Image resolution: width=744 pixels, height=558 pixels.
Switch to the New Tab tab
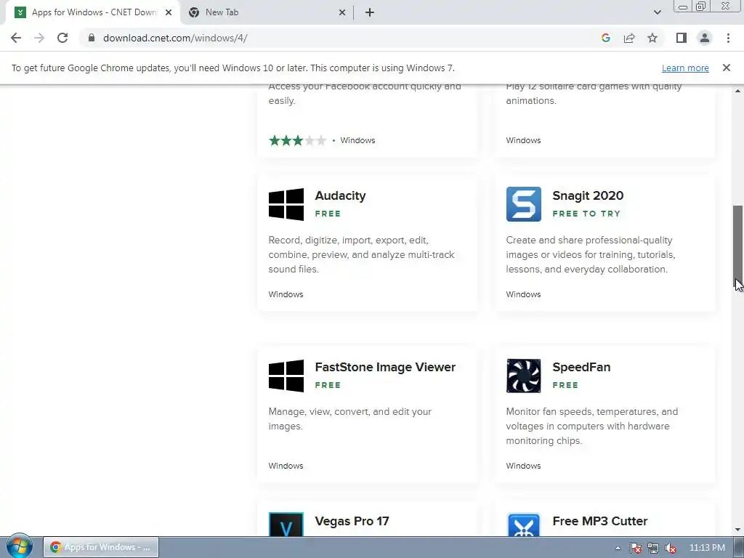point(266,12)
